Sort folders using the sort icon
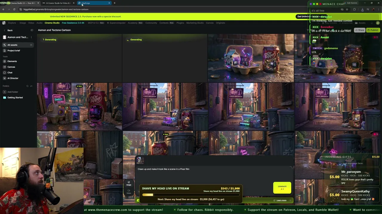382x214 pixels. click(31, 86)
